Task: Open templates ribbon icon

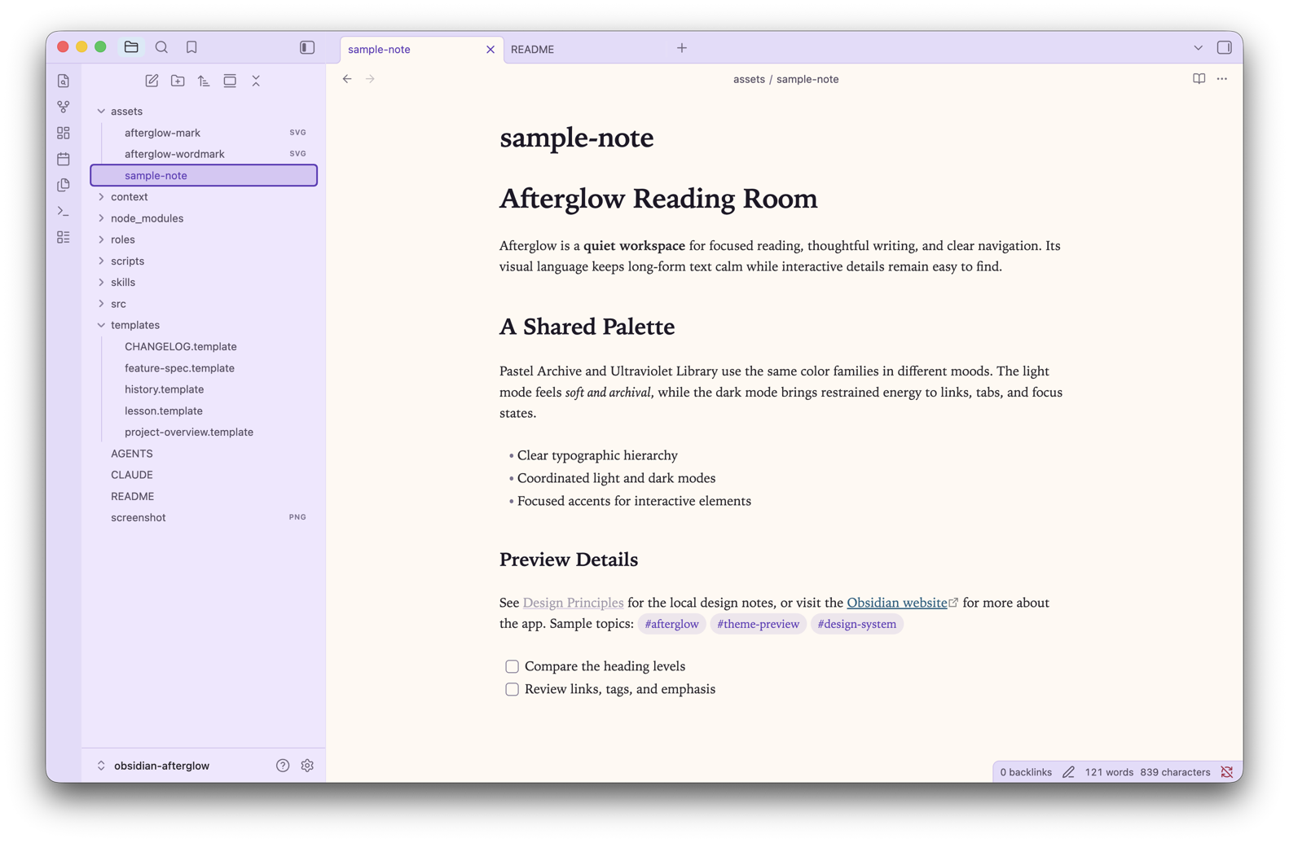Action: click(x=64, y=185)
